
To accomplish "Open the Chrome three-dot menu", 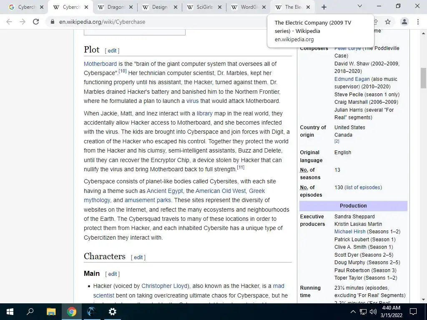I will tap(418, 22).
